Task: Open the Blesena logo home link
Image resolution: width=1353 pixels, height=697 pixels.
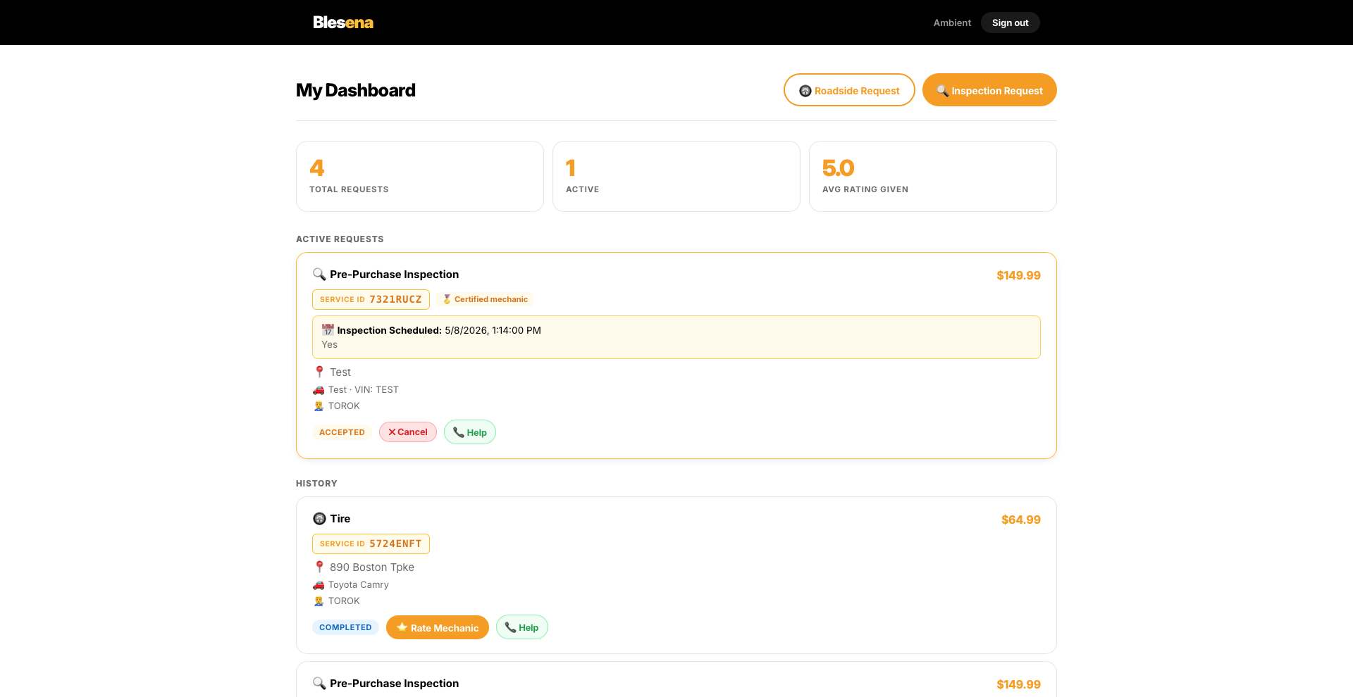Action: coord(343,23)
